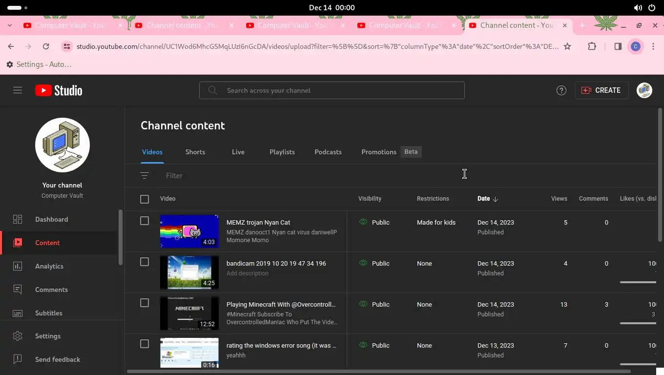Select the Playing Minecraft video checkbox
Viewport: 664px width, 375px height.
145,303
